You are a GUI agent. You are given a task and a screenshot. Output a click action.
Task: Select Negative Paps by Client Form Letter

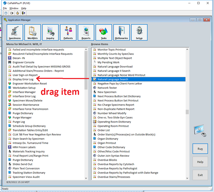pos(120,84)
